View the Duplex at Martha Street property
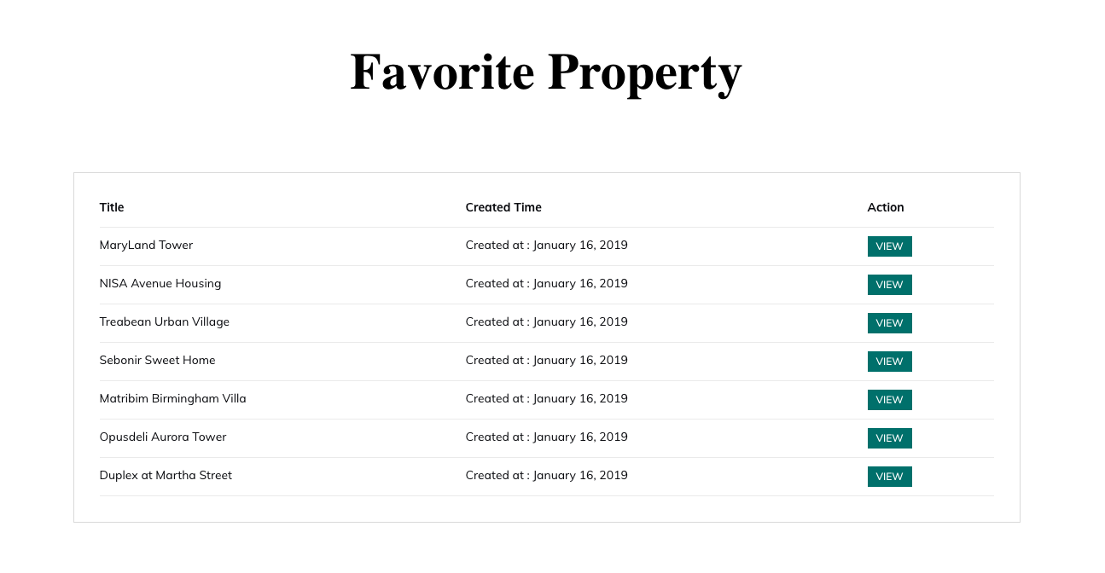1105x573 pixels. click(x=889, y=477)
